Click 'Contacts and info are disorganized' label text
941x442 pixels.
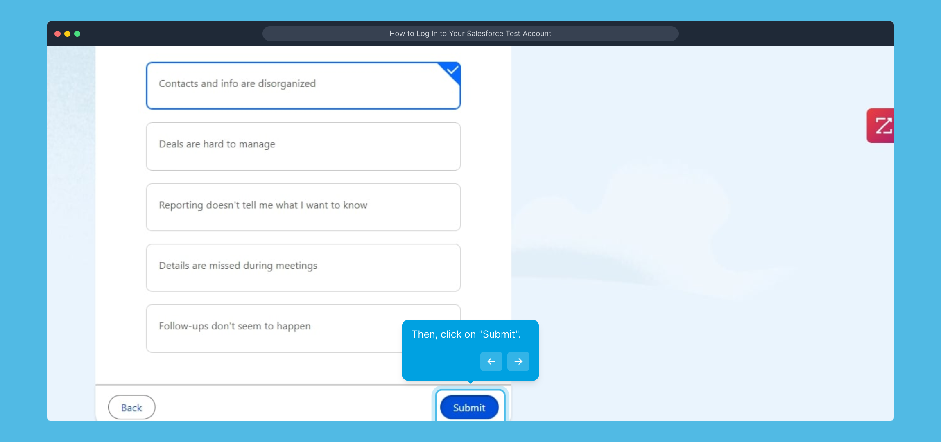237,83
